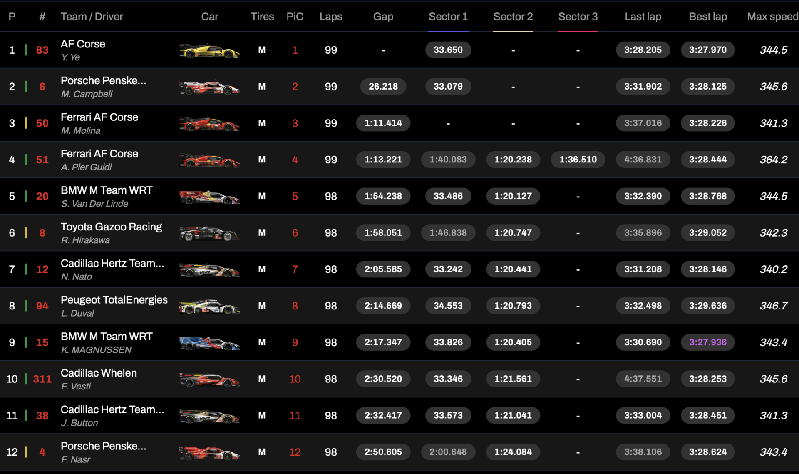Click the Michelin tire 'M' for Ferrari #51
Image resolution: width=799 pixels, height=474 pixels.
point(262,160)
